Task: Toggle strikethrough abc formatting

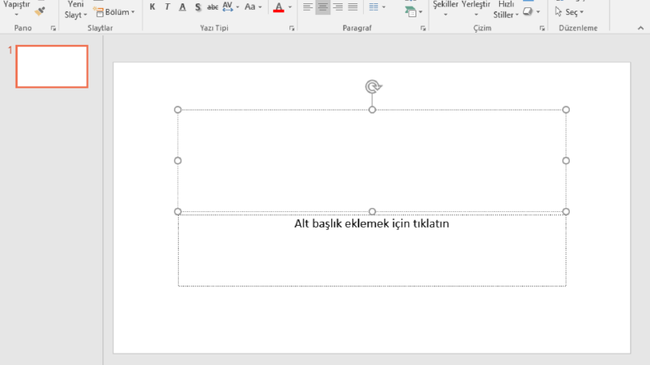Action: (x=212, y=7)
